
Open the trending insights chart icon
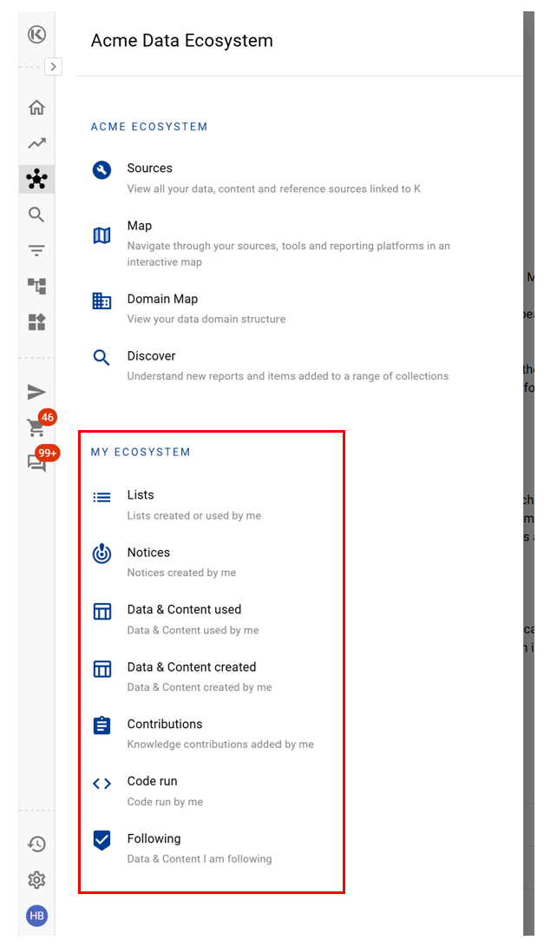pos(36,143)
